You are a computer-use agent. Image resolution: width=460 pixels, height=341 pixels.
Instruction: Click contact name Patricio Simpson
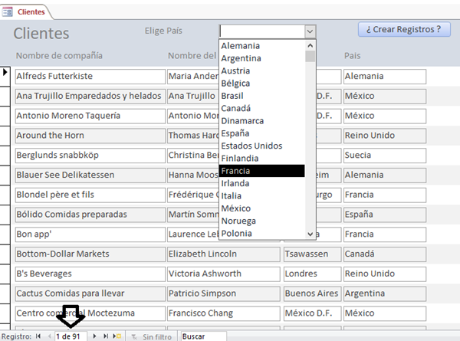(x=224, y=293)
